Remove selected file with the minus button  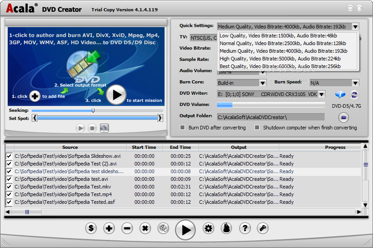pos(127,228)
